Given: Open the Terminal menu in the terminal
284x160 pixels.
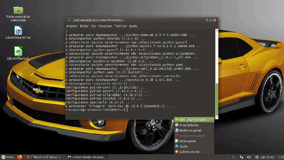Looking at the screenshot, I should [x=120, y=26].
